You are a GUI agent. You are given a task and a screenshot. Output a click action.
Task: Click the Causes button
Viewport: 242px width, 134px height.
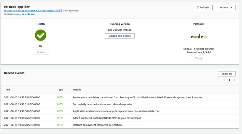(41, 52)
